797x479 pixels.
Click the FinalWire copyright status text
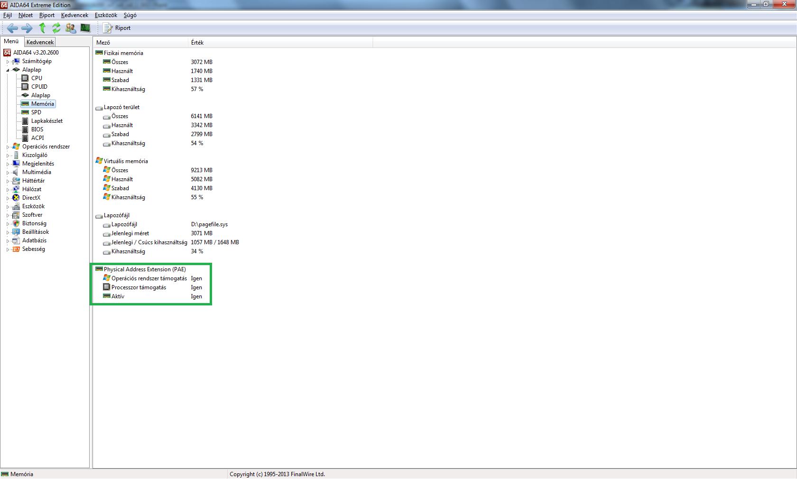click(x=277, y=474)
